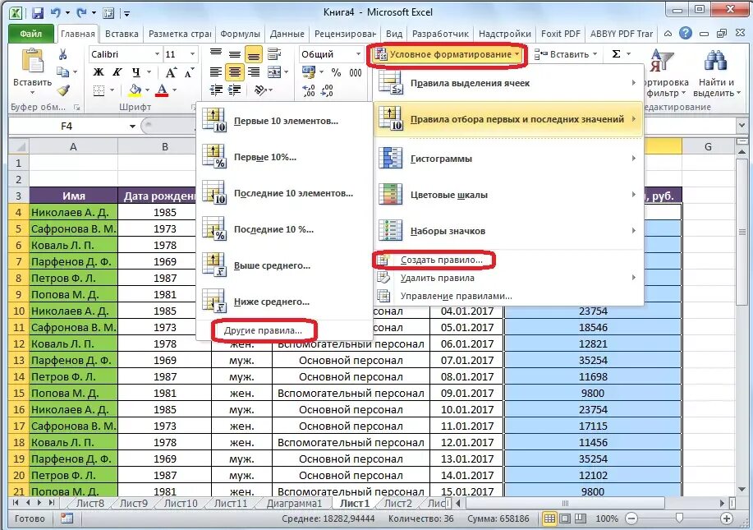Click the AutoSum sigma icon
The height and width of the screenshot is (530, 753).
point(616,53)
